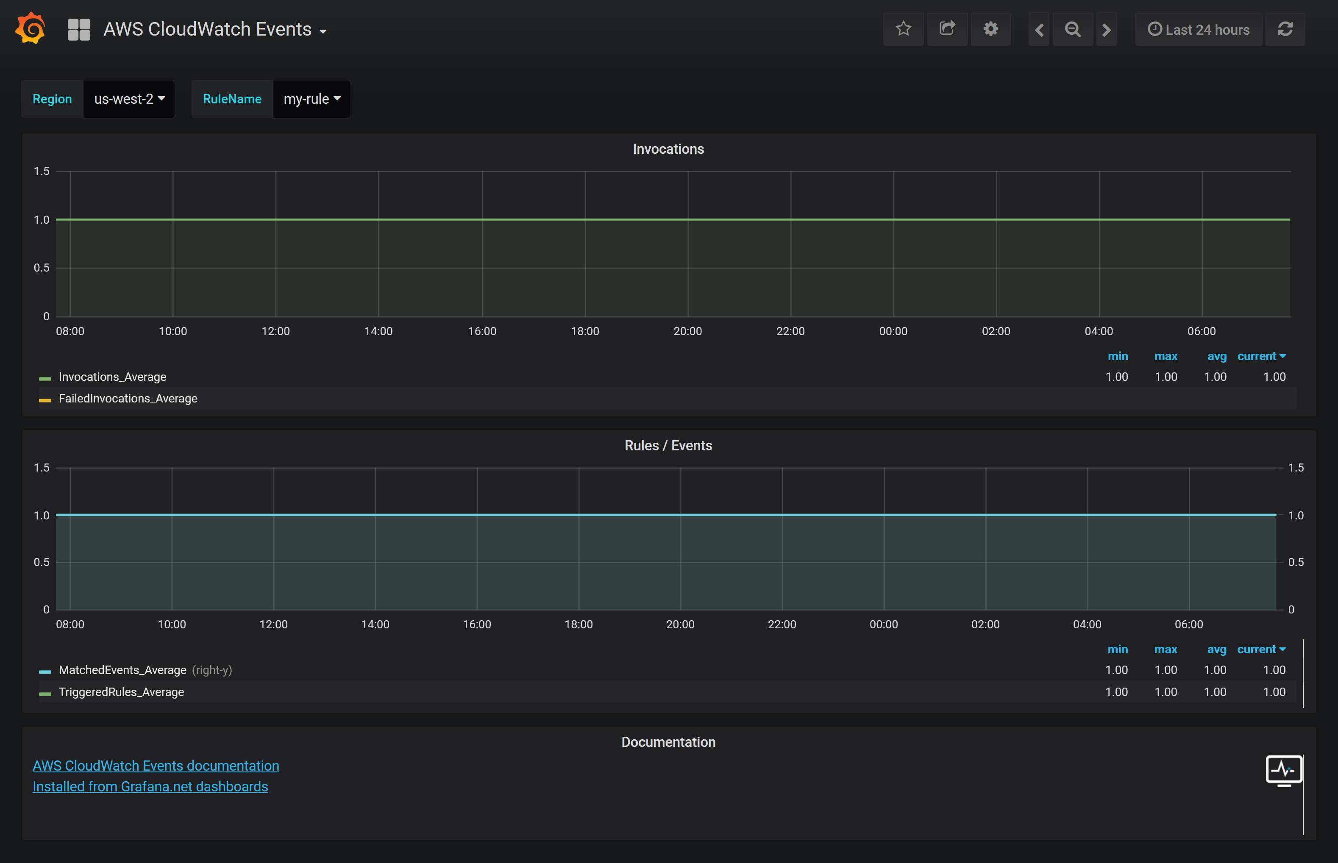Toggle Invocations_Average series in legend

click(x=112, y=377)
